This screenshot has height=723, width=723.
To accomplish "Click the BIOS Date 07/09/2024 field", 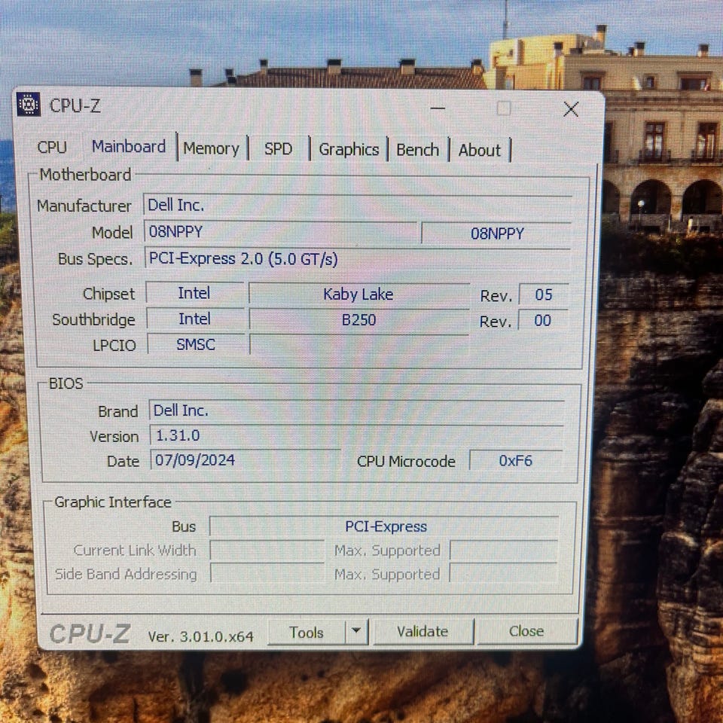I will tap(246, 460).
